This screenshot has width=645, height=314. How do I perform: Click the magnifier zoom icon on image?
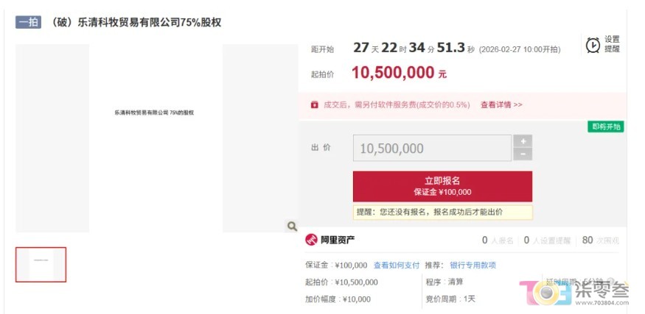click(x=292, y=226)
